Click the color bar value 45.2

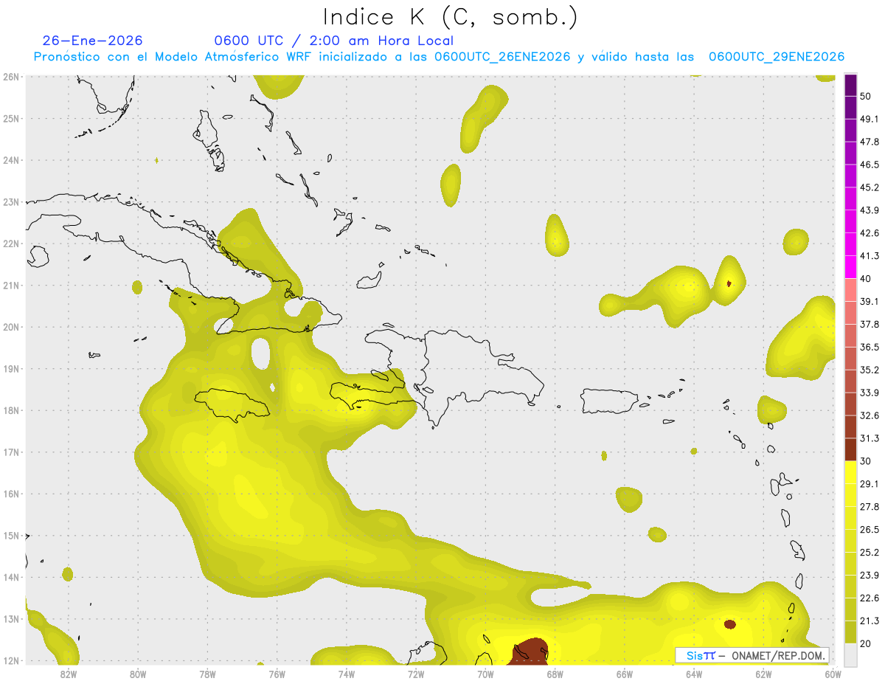870,187
